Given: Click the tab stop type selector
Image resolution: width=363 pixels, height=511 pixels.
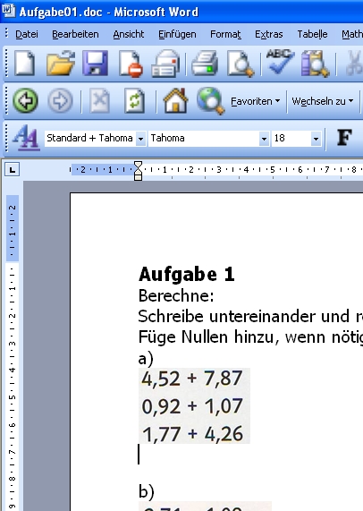Looking at the screenshot, I should click(x=13, y=169).
